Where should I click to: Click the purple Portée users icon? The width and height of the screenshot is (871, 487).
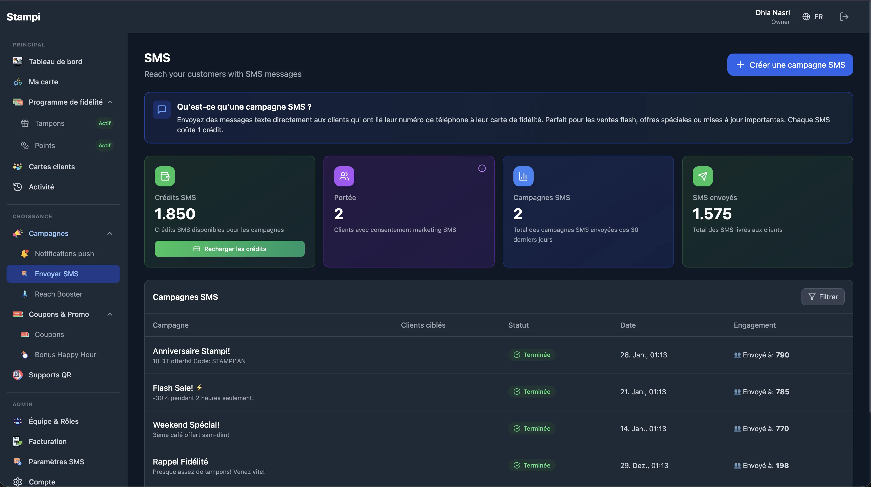click(x=344, y=176)
